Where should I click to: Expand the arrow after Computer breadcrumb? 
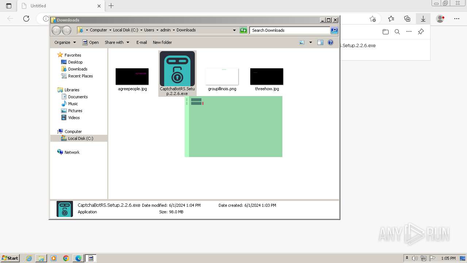[110, 30]
